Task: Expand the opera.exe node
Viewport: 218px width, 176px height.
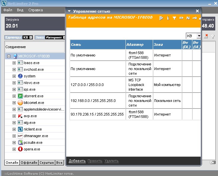Action: pyautogui.click(x=14, y=149)
